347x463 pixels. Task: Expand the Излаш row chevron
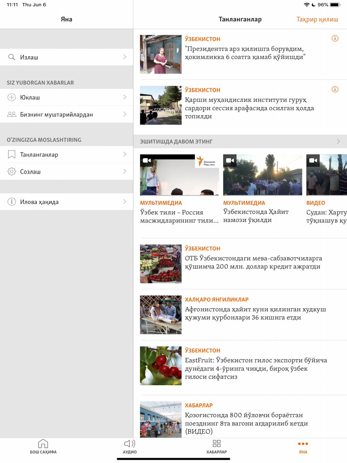125,57
